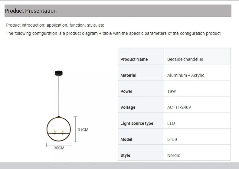
Task: Select the AC111-240V voltage value
Action: (179, 107)
